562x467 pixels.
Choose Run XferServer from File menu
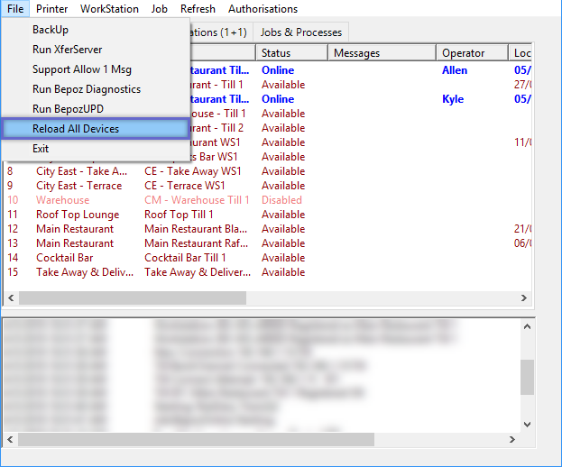point(69,50)
